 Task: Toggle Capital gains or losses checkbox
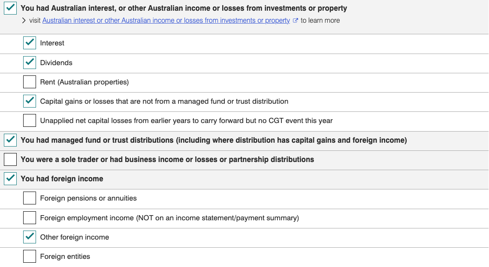[x=30, y=101]
